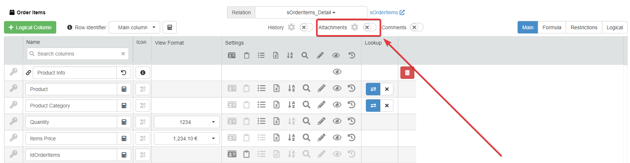Click the search magnifier in Items Price row
The height and width of the screenshot is (163, 630).
click(306, 138)
